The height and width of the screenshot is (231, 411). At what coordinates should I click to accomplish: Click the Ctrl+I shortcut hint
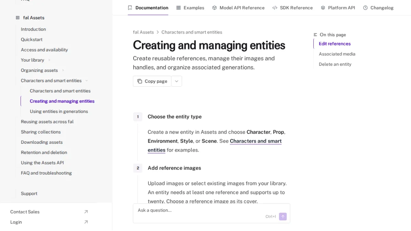[271, 217]
